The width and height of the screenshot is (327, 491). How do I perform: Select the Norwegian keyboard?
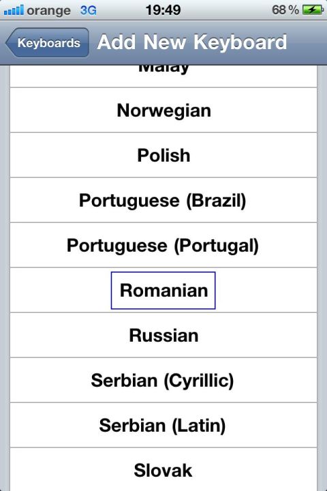coord(163,110)
